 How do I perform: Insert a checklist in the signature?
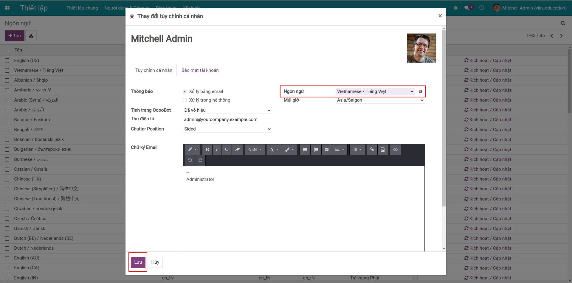tap(327, 150)
